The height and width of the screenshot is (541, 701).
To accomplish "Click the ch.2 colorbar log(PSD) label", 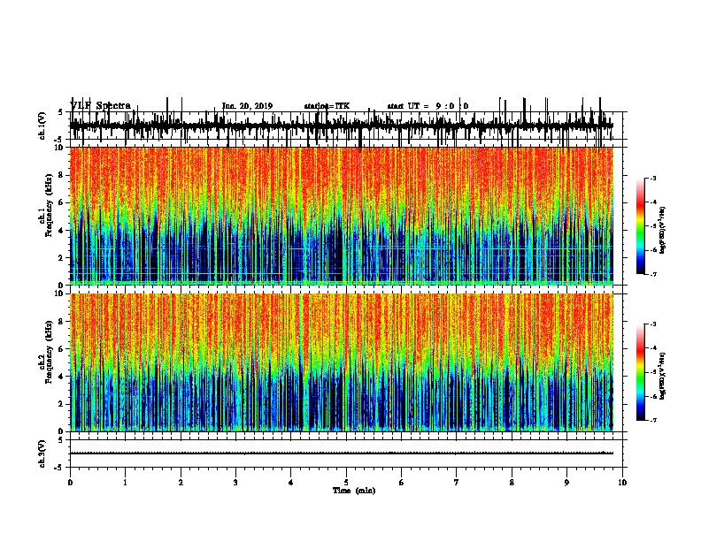I will 662,376.
